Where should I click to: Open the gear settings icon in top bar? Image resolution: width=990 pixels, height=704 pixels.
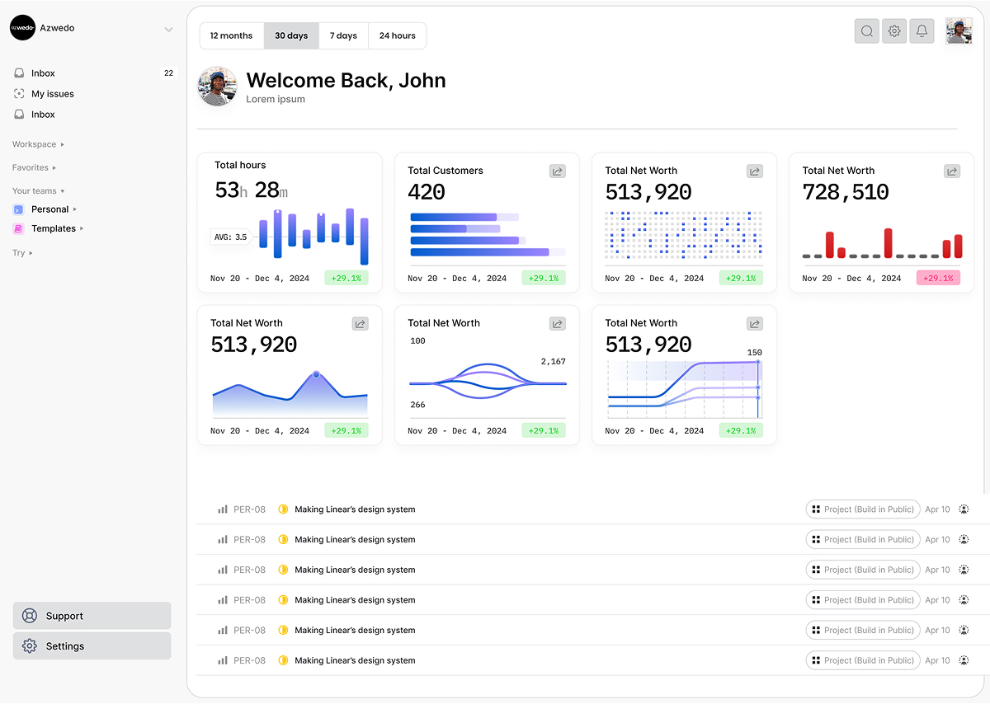pyautogui.click(x=894, y=31)
